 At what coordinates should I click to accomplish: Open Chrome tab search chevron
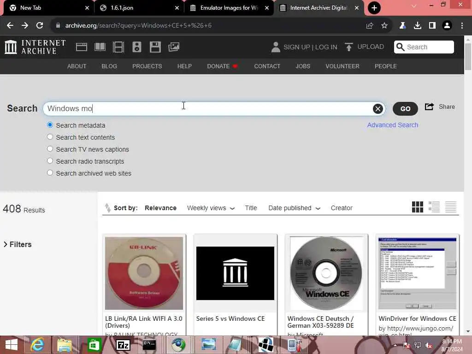(x=414, y=6)
